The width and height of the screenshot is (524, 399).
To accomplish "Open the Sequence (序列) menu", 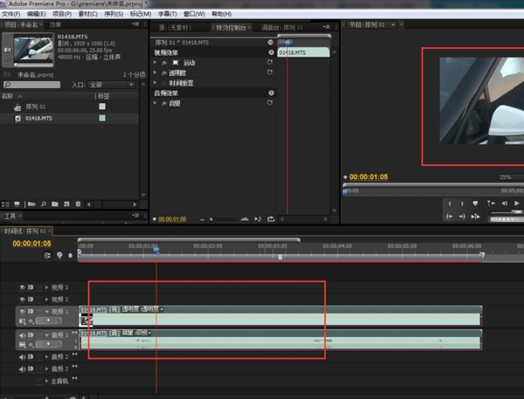I will (x=112, y=15).
